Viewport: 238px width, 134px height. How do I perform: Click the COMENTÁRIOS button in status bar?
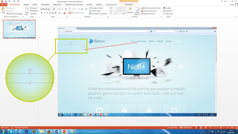point(186,128)
